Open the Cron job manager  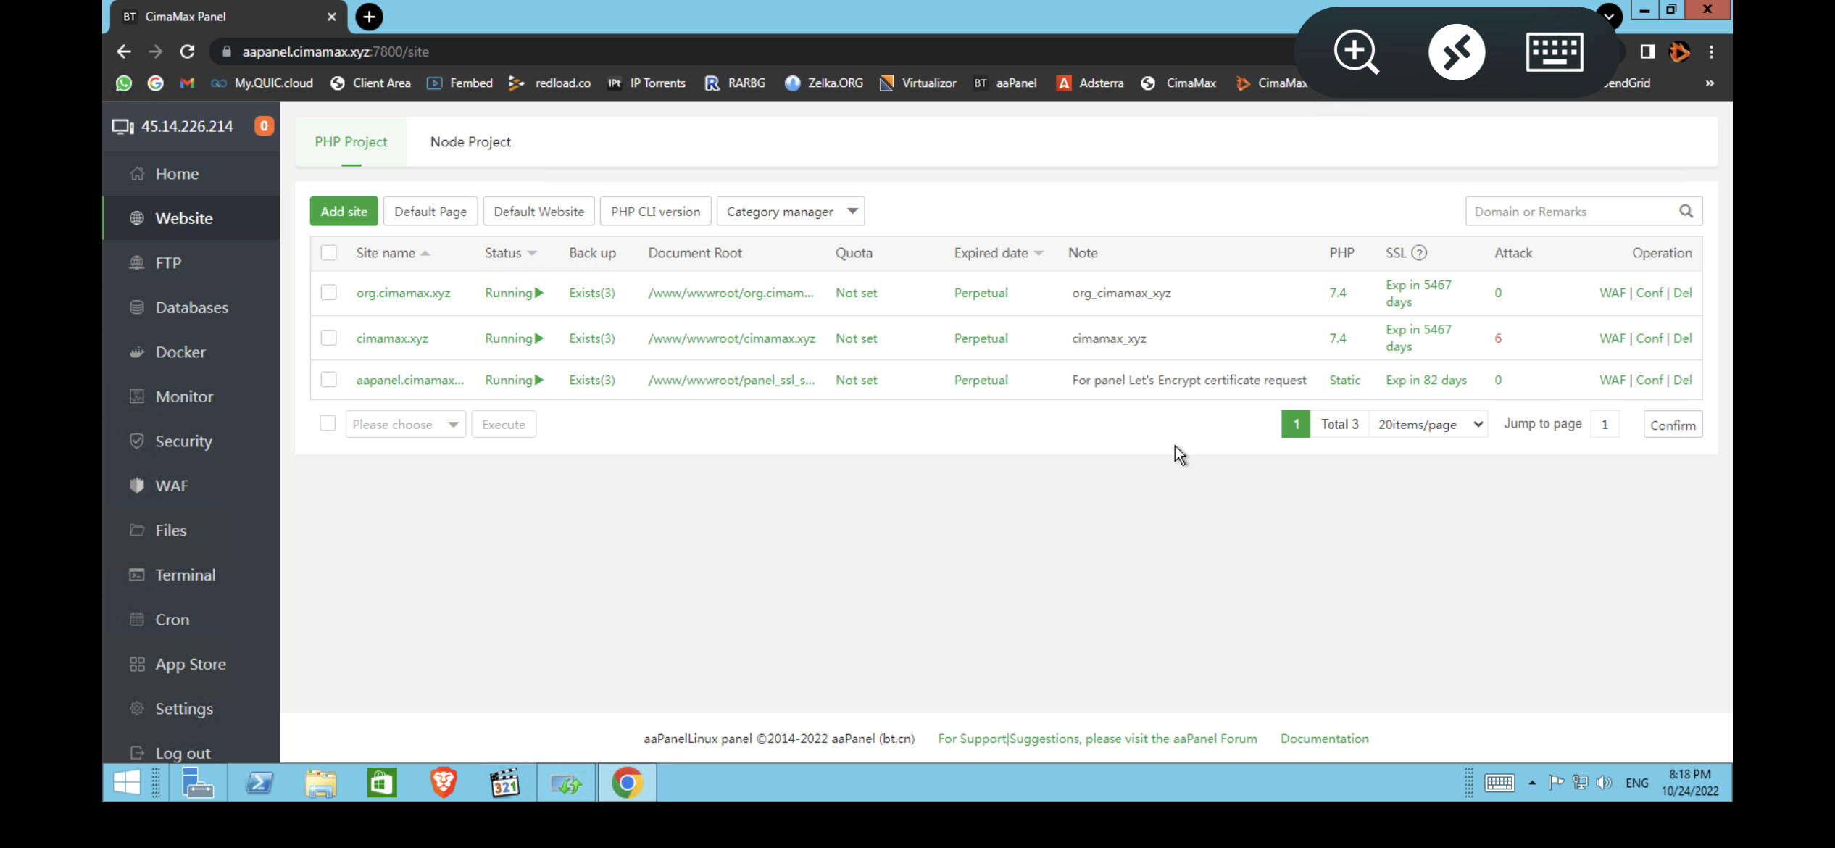point(171,619)
